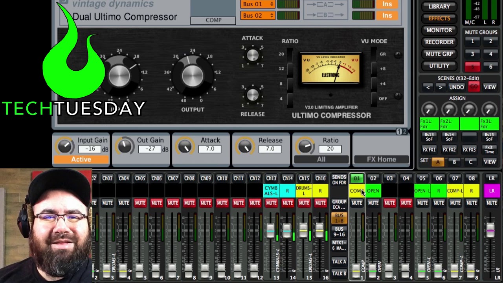503x283 pixels.
Task: Click VIEW in the Scenes section
Action: click(x=490, y=87)
